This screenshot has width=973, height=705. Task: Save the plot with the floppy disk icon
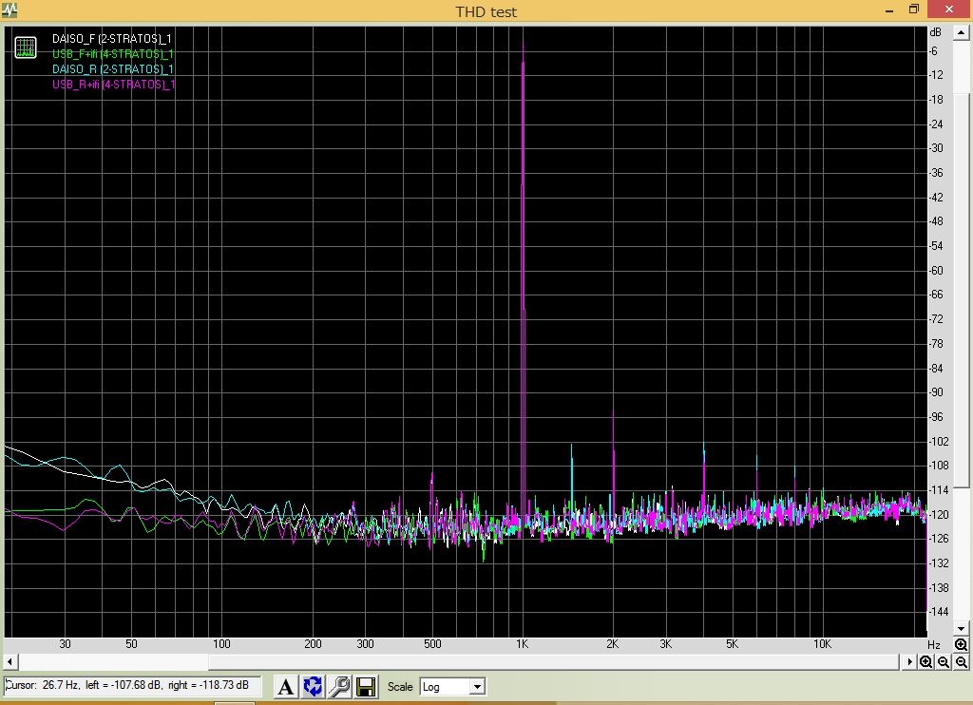[366, 686]
